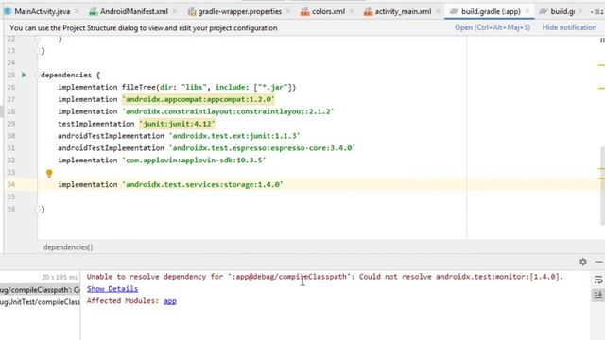The image size is (605, 340).
Task: Switch to AndroidManifest.xml tab
Action: tap(134, 11)
